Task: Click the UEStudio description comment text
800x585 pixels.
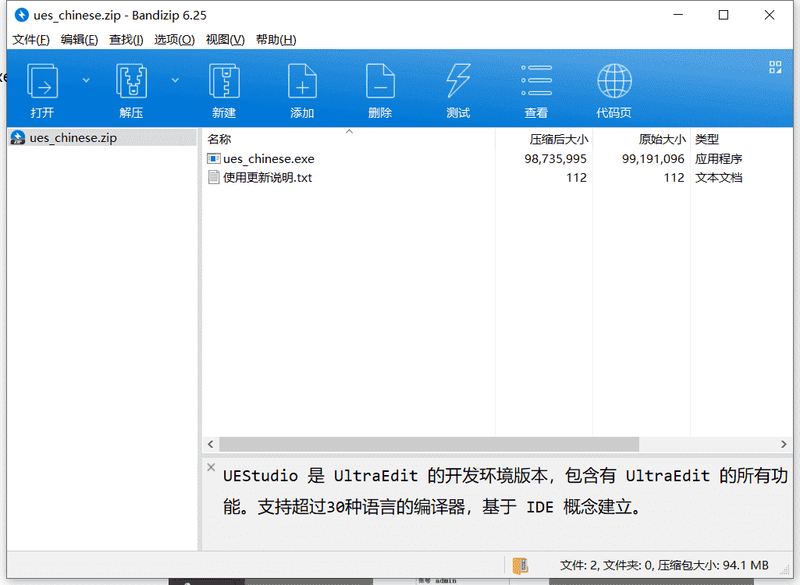Action: click(x=505, y=491)
